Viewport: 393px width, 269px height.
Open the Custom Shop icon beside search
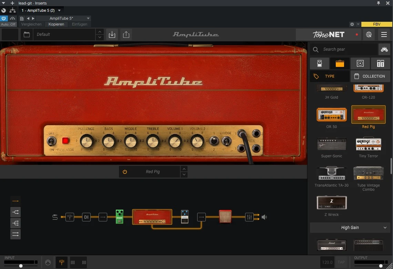(384, 49)
